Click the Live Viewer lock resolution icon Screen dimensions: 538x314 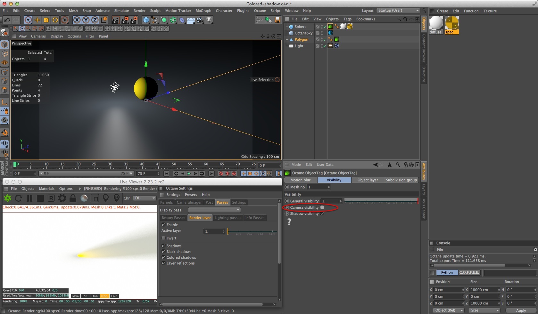click(73, 198)
